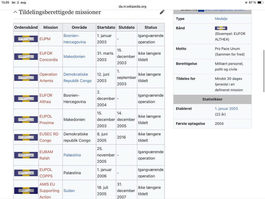The image size is (265, 199).
Task: Collapse the Tildelingsberettigede missioner section
Action: coord(15,12)
